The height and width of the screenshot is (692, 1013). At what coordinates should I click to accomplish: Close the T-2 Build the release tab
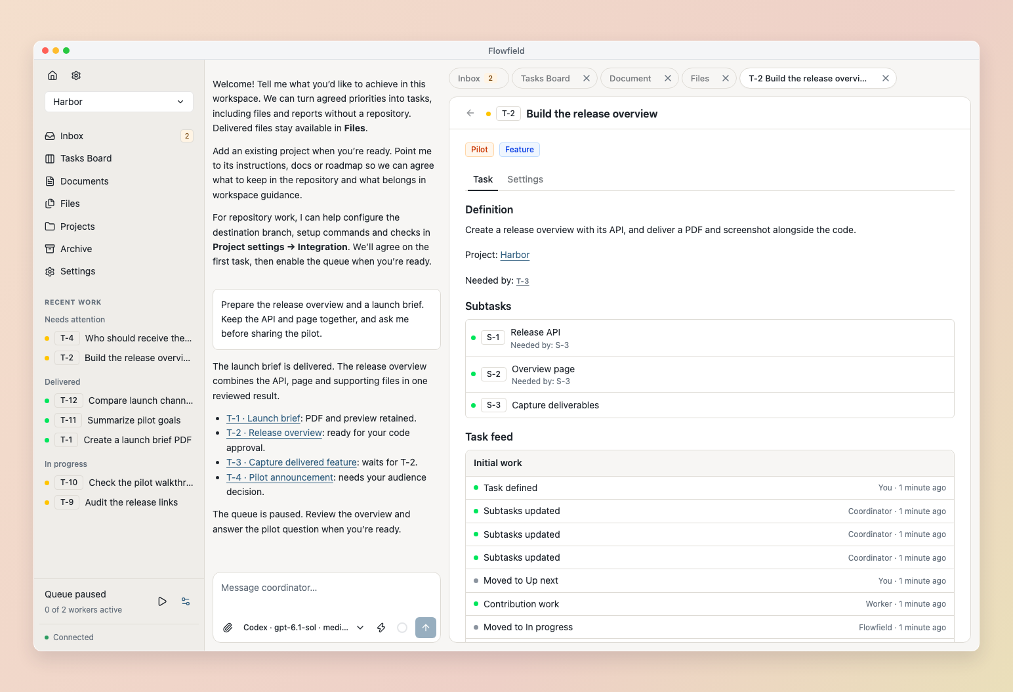(x=886, y=78)
